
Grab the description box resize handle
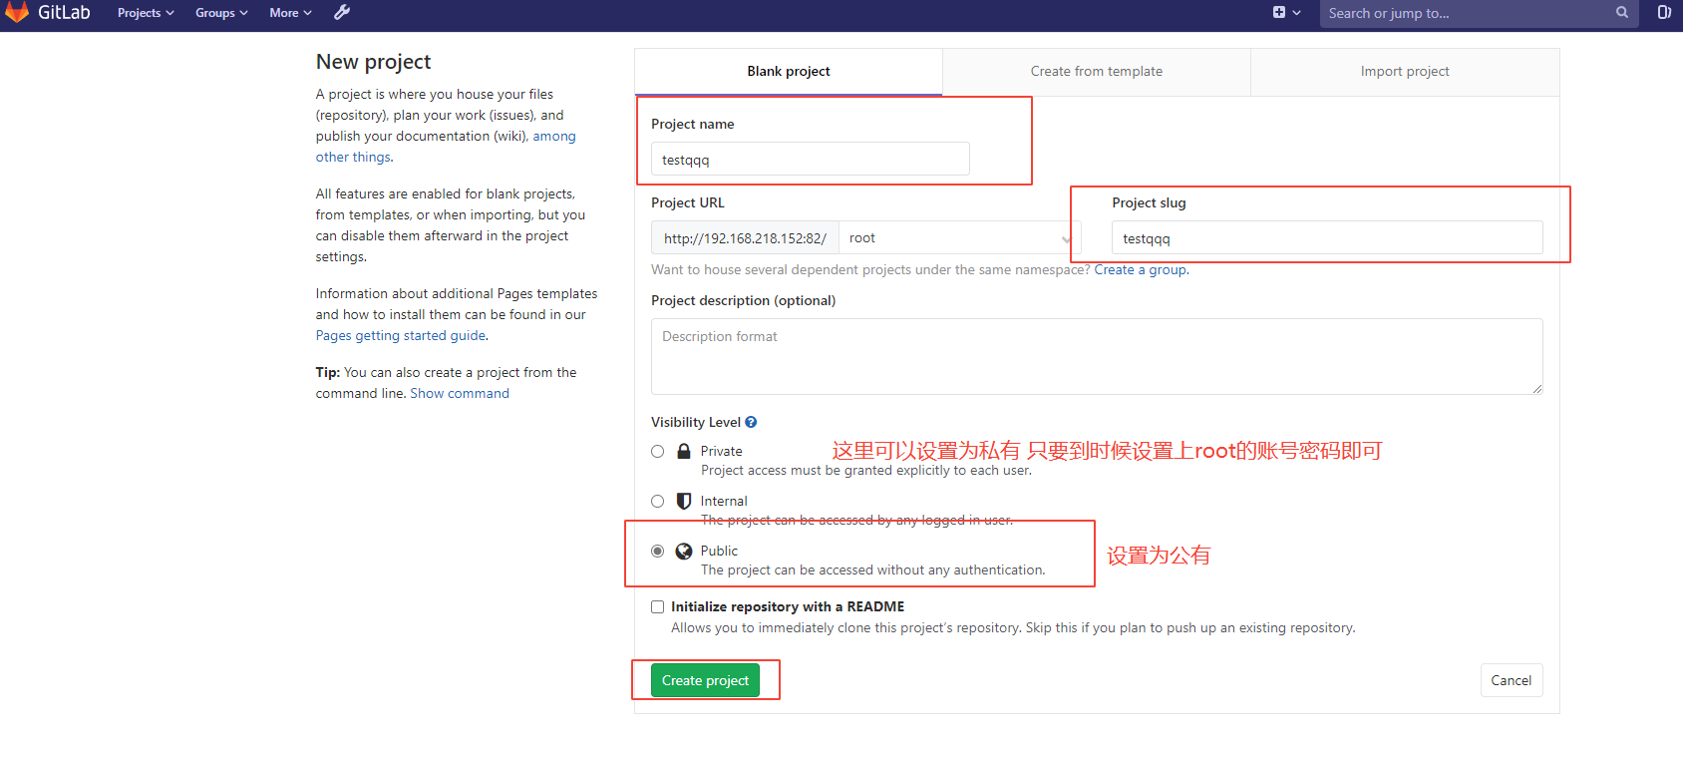coord(1537,389)
